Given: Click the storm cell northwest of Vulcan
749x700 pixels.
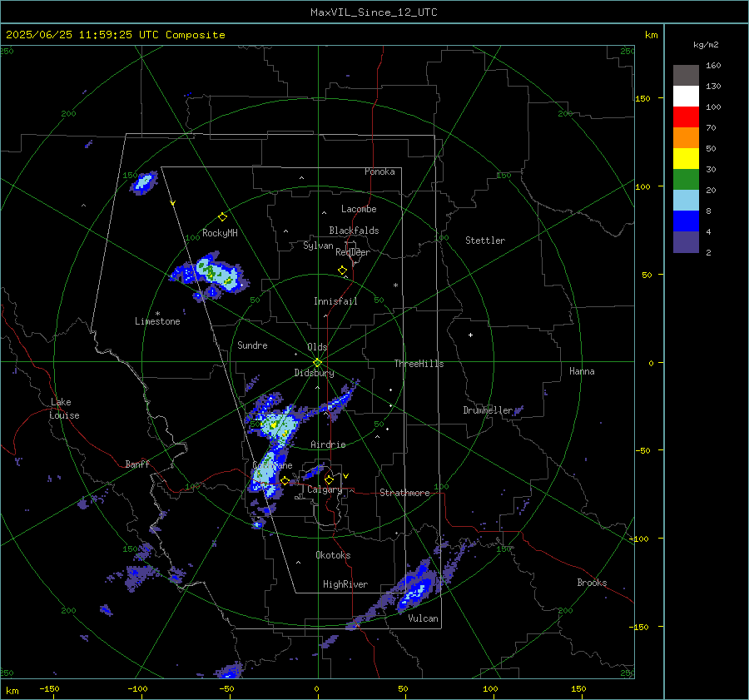Looking at the screenshot, I should 415,588.
